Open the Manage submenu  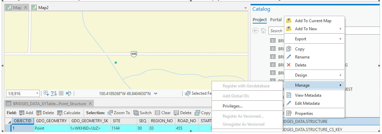point(314,85)
